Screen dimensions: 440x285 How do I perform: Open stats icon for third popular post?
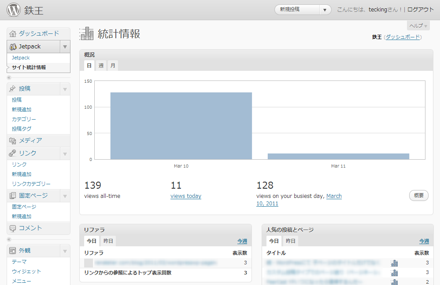(x=394, y=282)
